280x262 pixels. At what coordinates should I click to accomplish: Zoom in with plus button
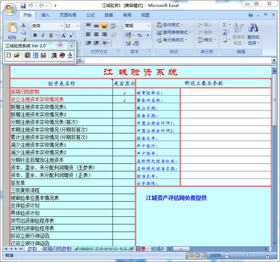pyautogui.click(x=267, y=255)
